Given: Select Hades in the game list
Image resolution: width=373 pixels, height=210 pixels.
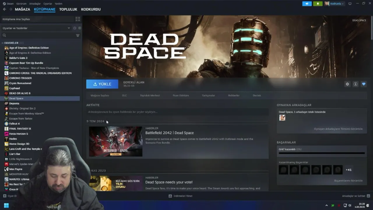Looking at the screenshot, I should pyautogui.click(x=13, y=139).
